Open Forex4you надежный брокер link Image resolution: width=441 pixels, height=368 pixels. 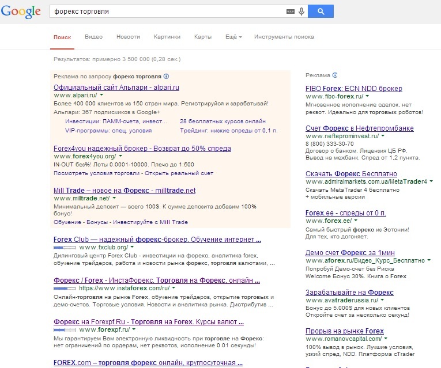142,149
